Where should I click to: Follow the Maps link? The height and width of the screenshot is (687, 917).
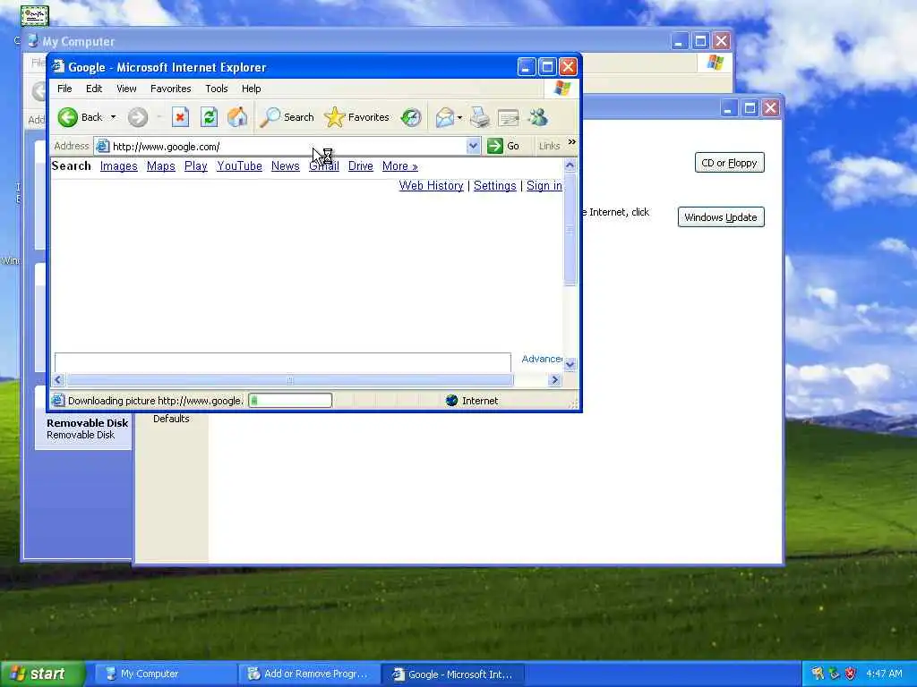[161, 166]
